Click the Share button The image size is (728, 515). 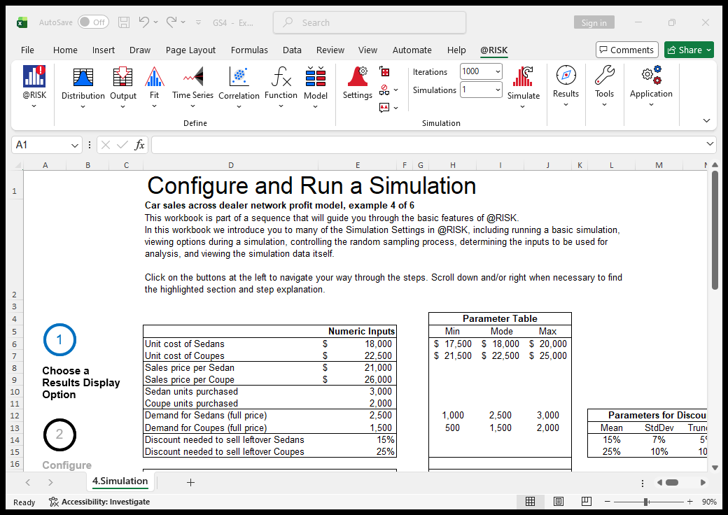pos(685,50)
